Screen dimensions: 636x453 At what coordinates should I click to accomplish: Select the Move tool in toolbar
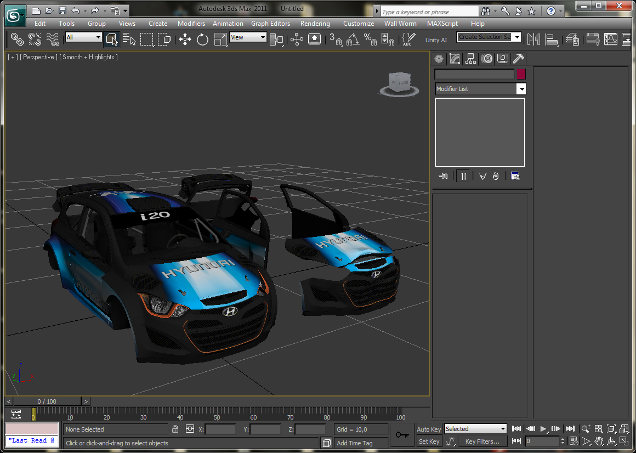pyautogui.click(x=185, y=39)
